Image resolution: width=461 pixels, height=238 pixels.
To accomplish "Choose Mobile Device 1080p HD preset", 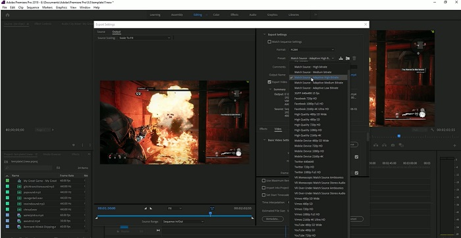I will pyautogui.click(x=309, y=151).
